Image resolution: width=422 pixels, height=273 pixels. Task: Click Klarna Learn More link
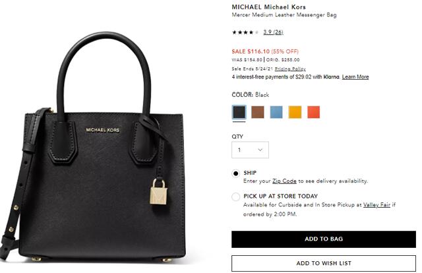(355, 77)
